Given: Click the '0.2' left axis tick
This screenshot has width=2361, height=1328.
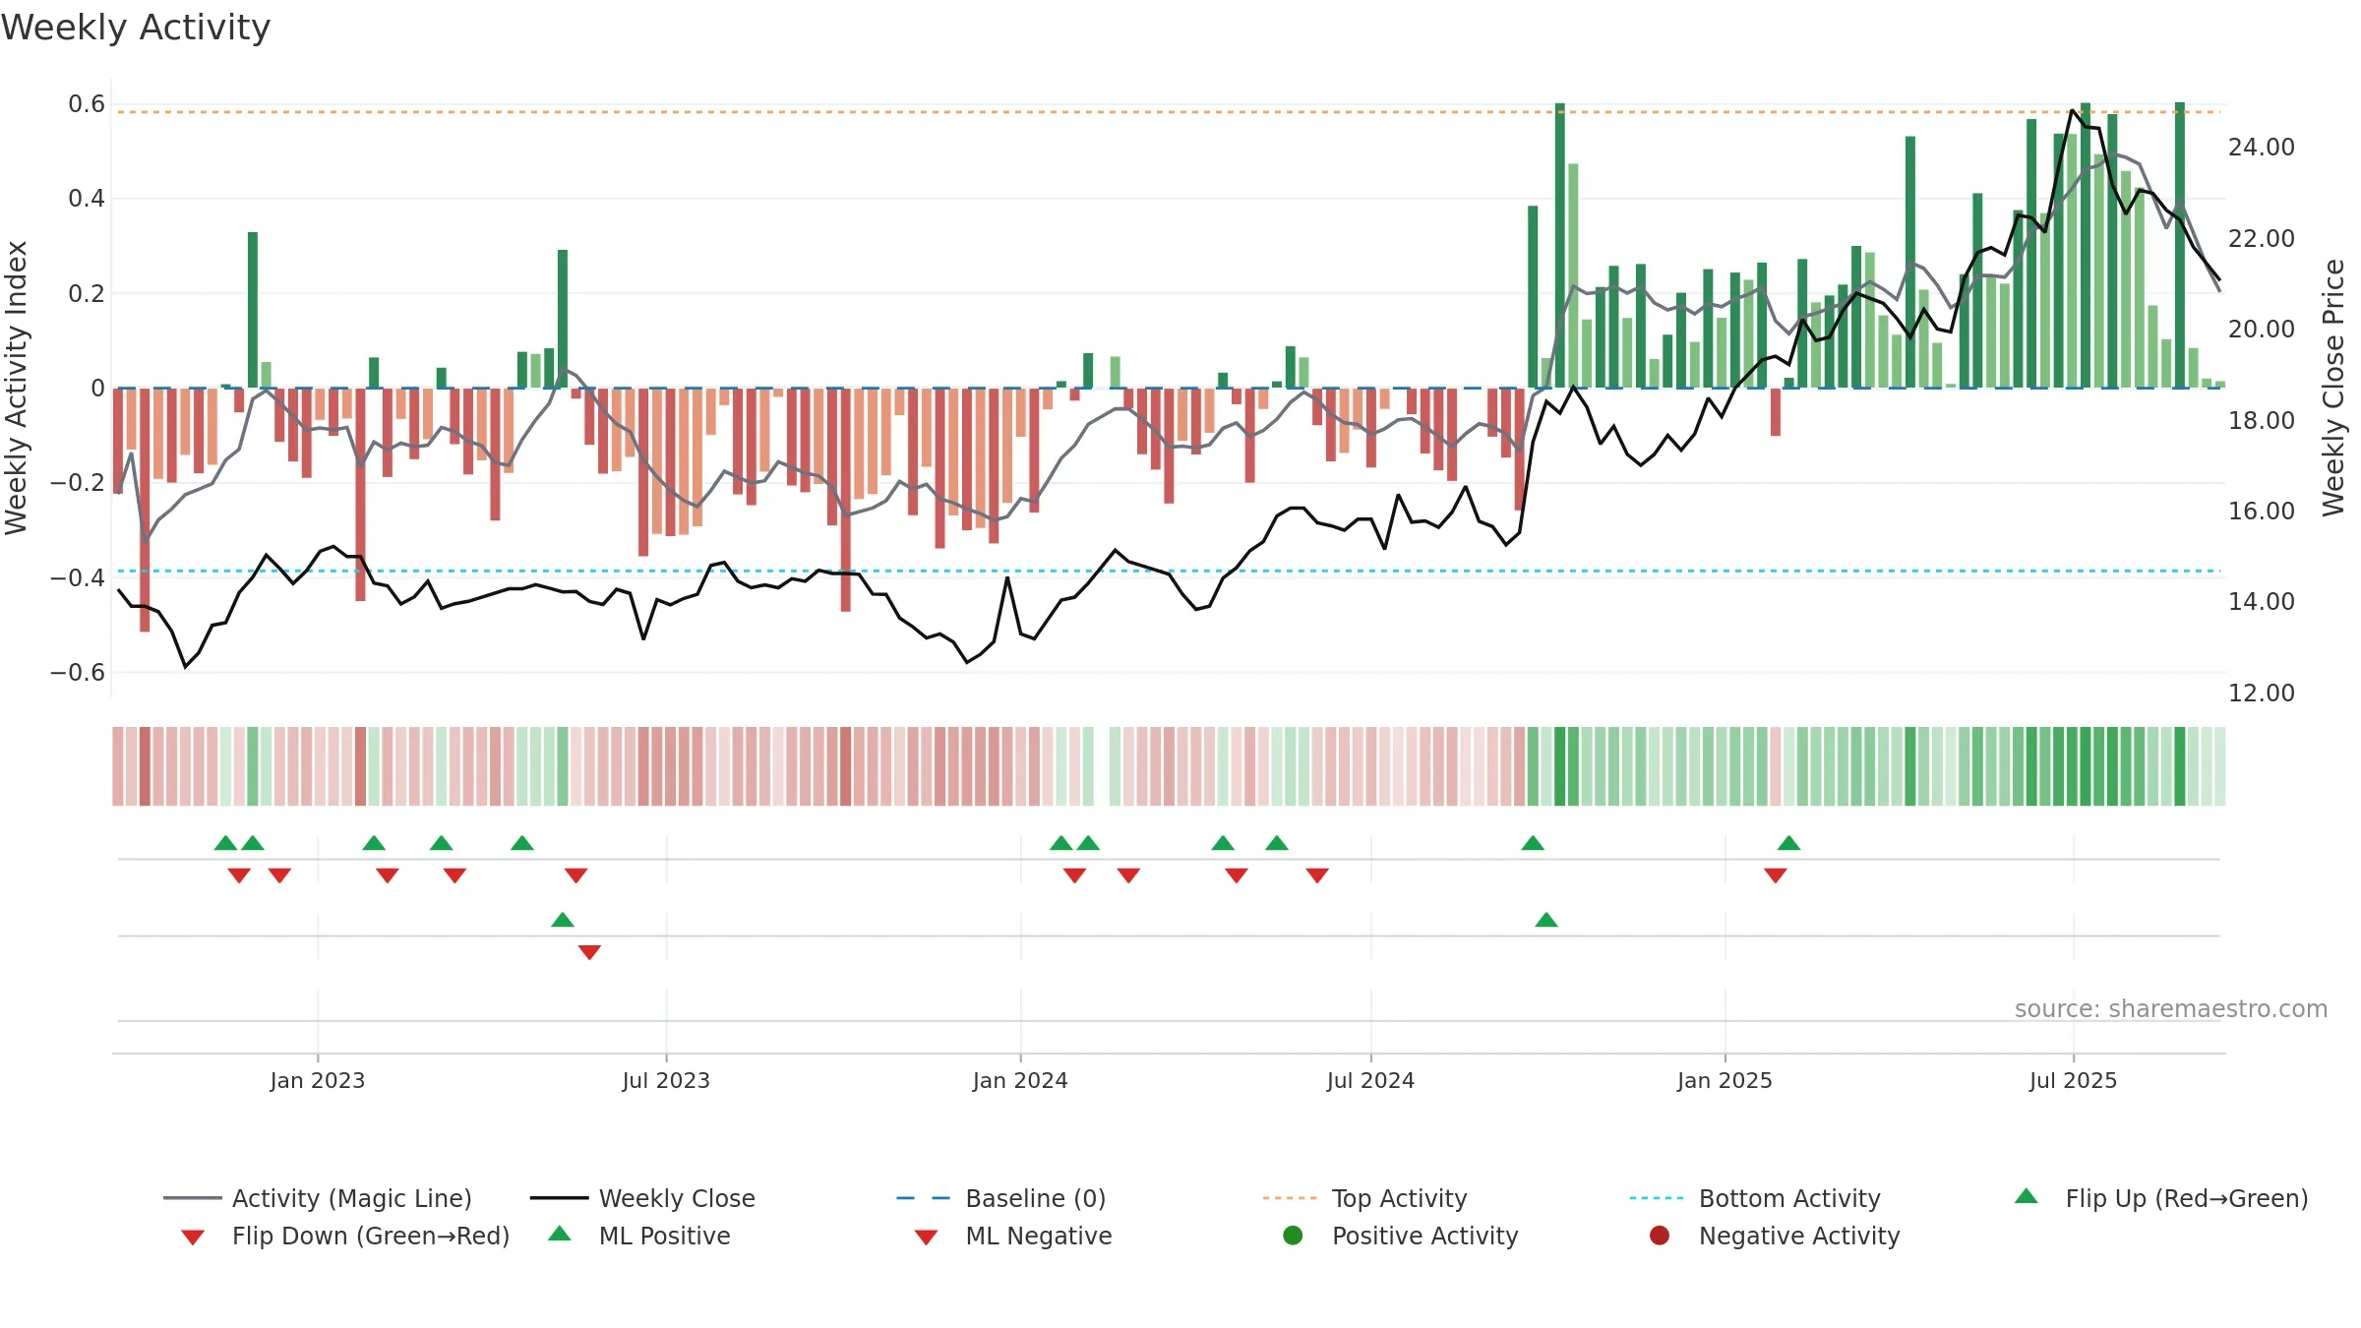Looking at the screenshot, I should tap(87, 293).
